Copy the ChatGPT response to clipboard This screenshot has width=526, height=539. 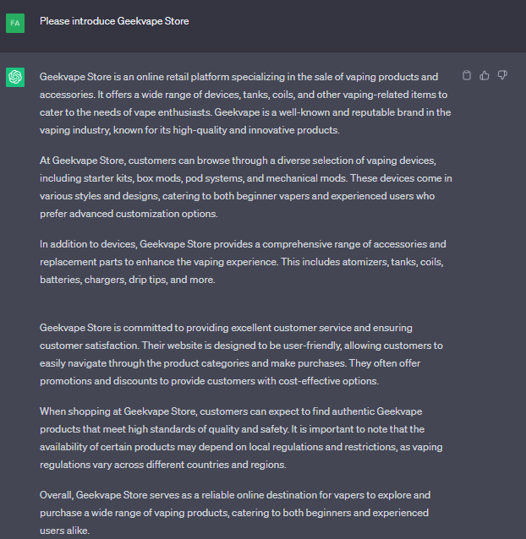[468, 76]
